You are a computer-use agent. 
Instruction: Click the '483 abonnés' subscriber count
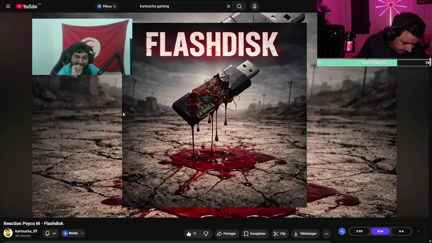(23, 236)
